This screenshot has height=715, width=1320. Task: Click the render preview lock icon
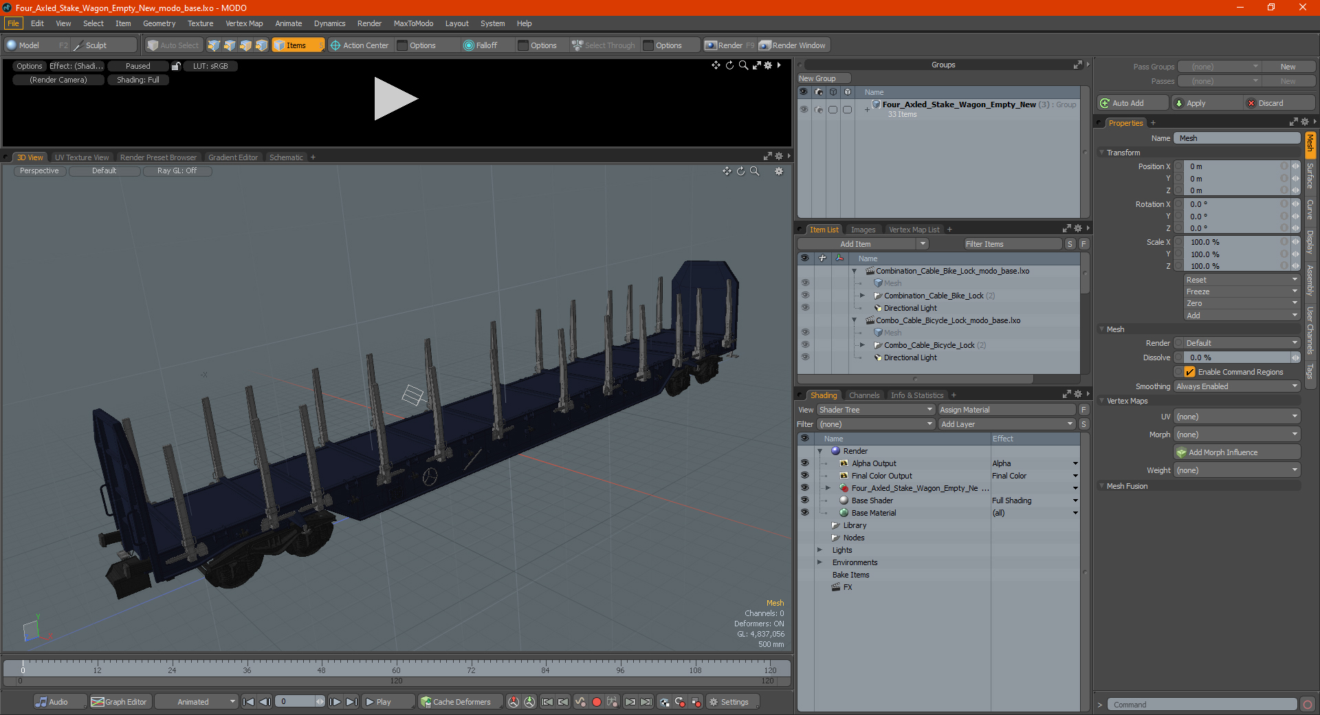[x=176, y=66]
